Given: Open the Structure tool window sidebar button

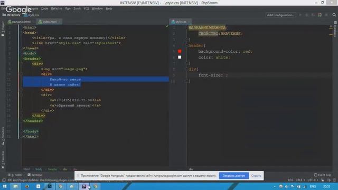Looking at the screenshot, I should (x=3, y=135).
